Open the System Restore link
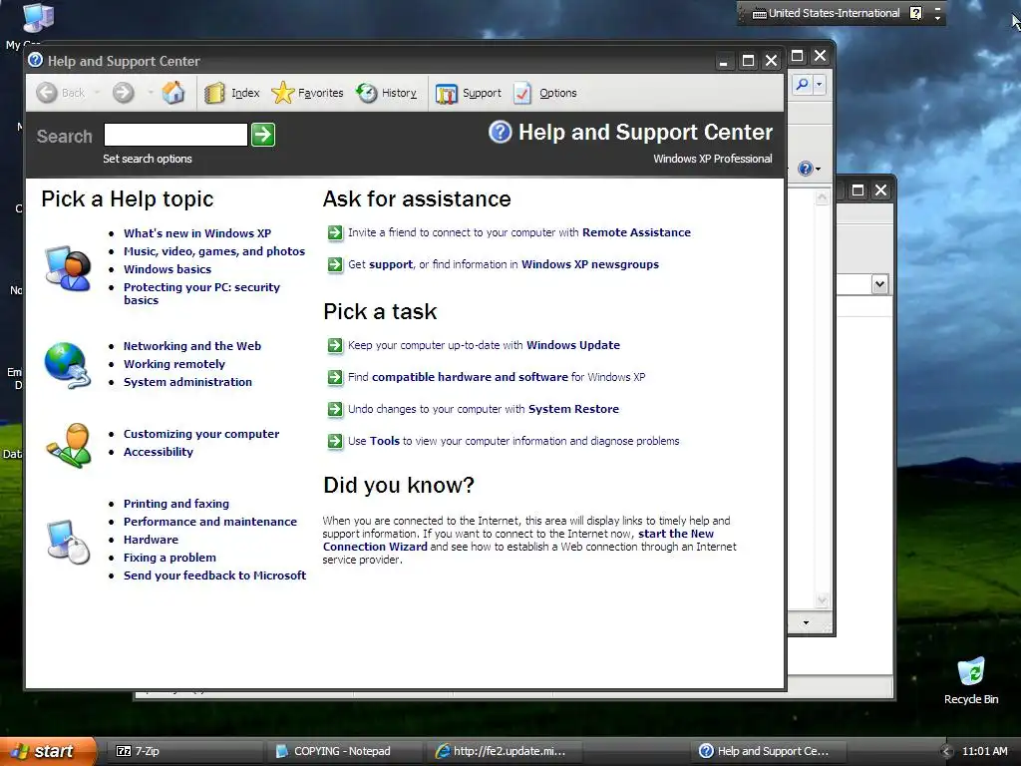The image size is (1021, 766). (x=573, y=409)
